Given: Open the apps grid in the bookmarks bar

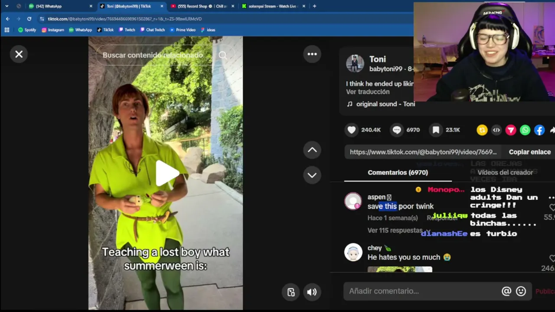Looking at the screenshot, I should pyautogui.click(x=7, y=30).
